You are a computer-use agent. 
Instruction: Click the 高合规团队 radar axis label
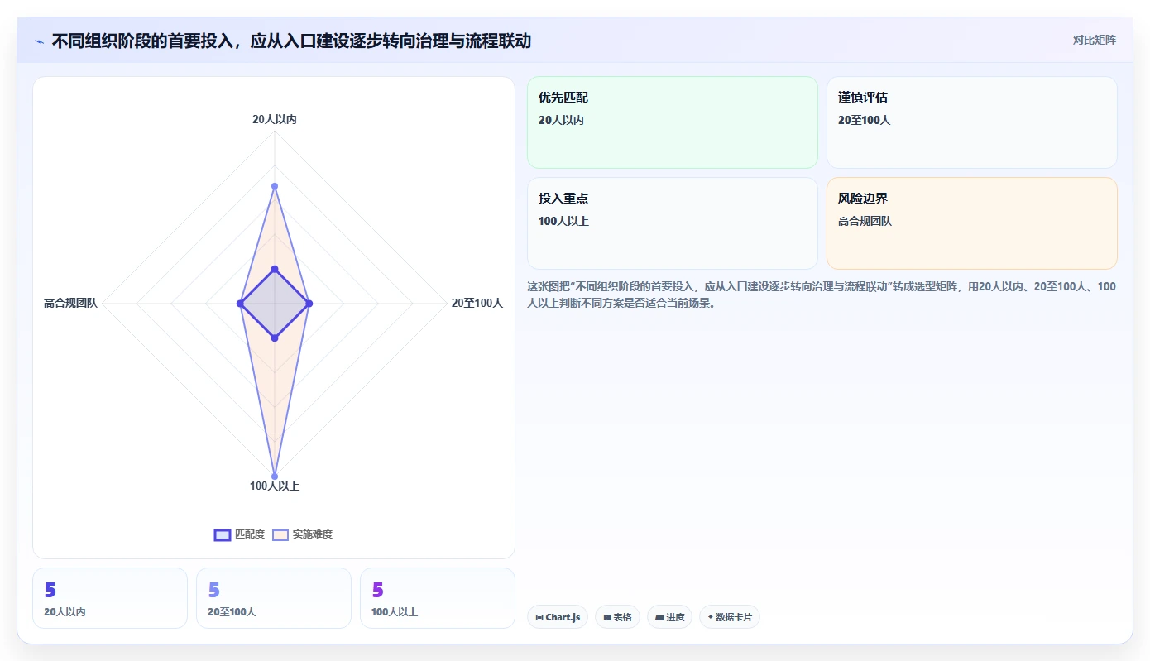[70, 304]
